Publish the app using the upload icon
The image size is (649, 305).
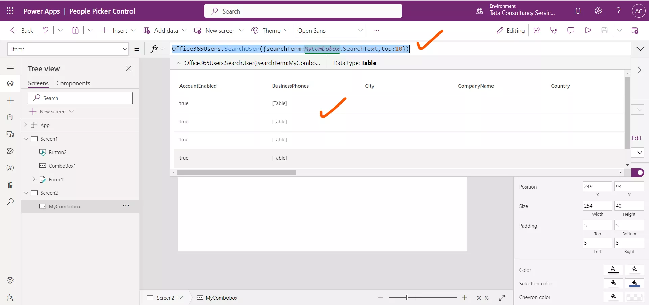635,30
